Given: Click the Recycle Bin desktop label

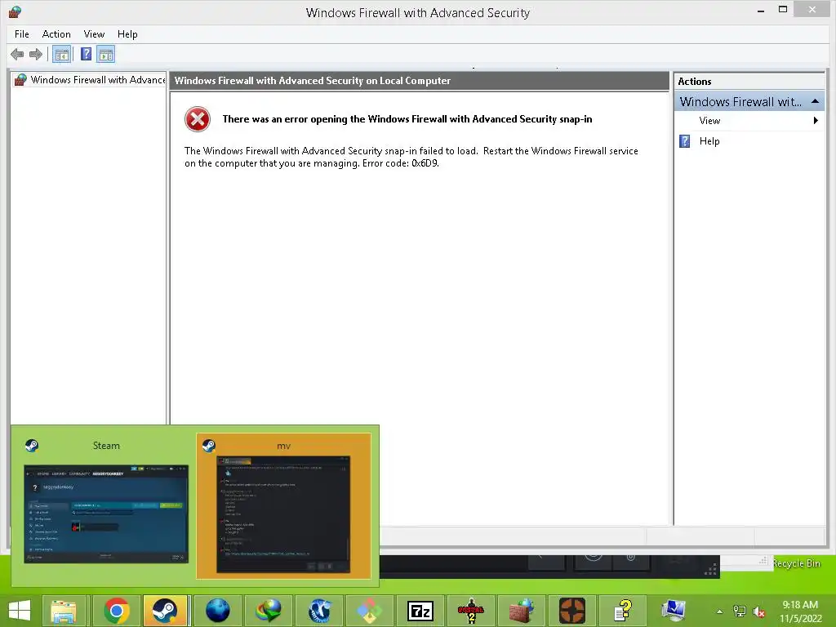Looking at the screenshot, I should [797, 563].
